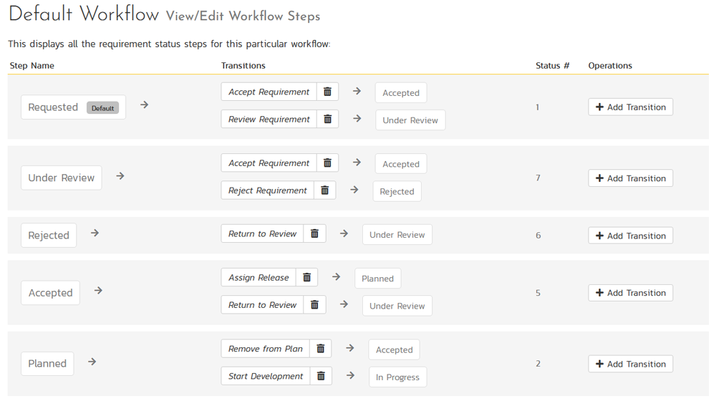This screenshot has width=716, height=401.
Task: Delete the Requested step's Accept Requirement transition
Action: (x=327, y=92)
